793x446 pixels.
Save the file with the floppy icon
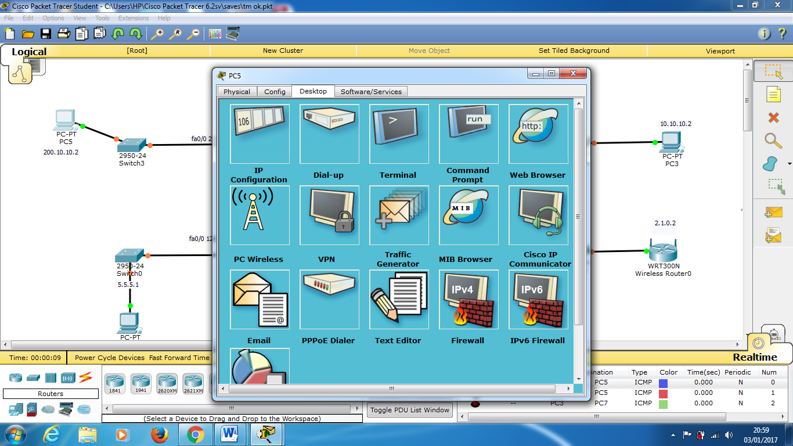(x=46, y=34)
